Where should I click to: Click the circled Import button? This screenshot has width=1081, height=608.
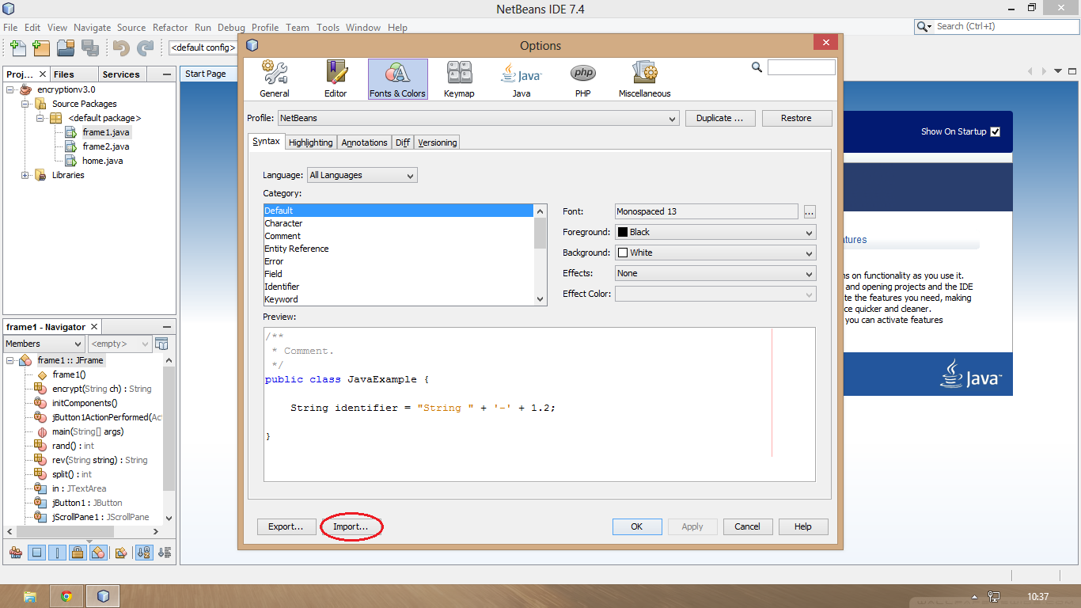(x=351, y=526)
